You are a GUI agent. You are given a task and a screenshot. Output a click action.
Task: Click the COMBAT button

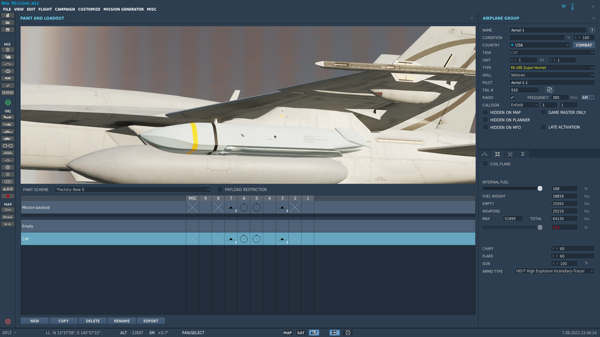click(x=584, y=45)
